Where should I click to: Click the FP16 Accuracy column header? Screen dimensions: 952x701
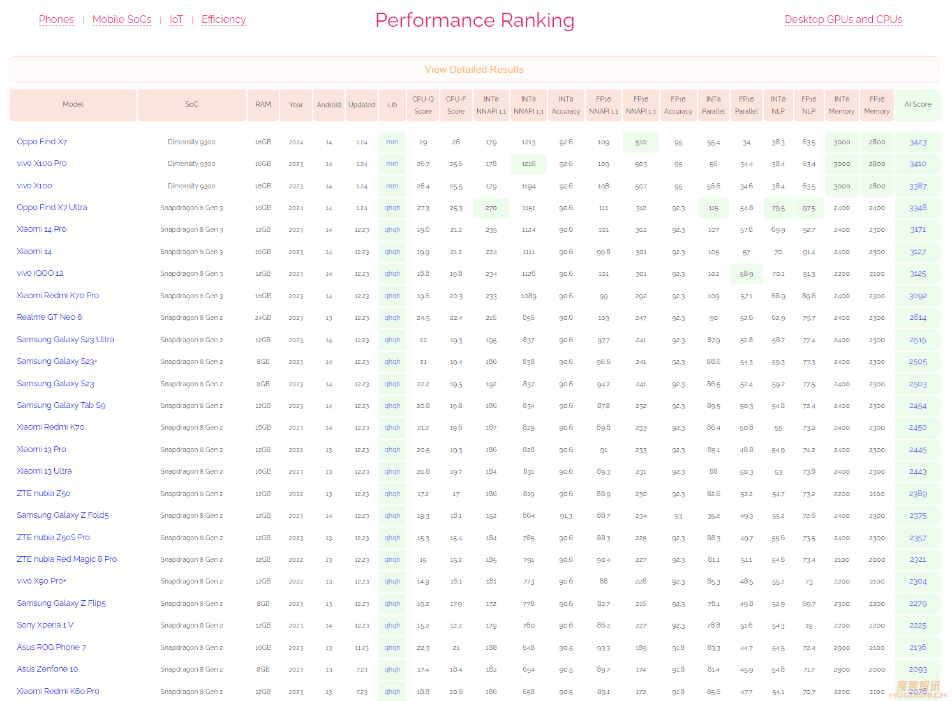point(678,105)
